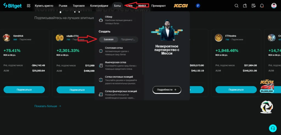Open support chat headset button

click(273, 128)
